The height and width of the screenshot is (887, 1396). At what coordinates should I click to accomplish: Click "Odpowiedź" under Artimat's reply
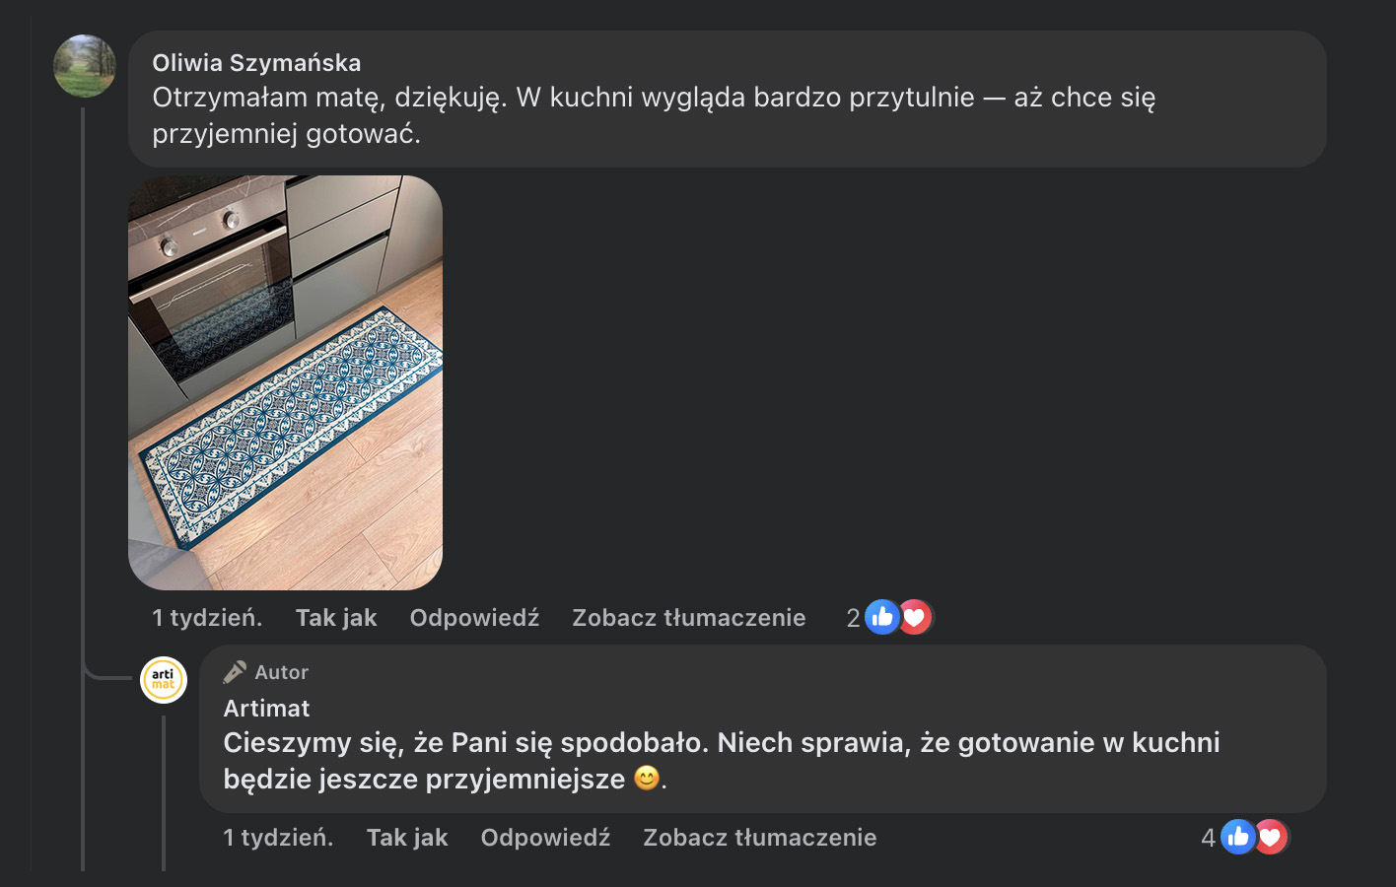click(545, 838)
